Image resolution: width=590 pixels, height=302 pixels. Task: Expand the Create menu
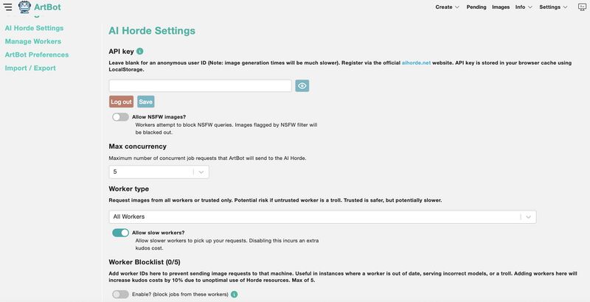click(x=447, y=7)
